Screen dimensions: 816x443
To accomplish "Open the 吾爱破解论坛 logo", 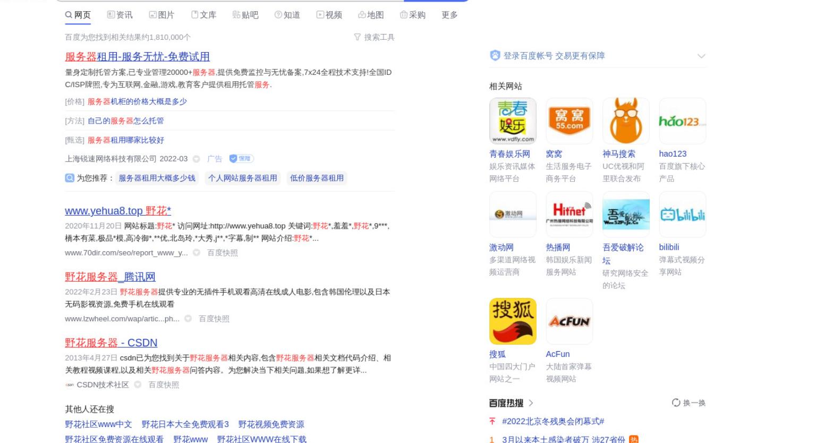I will 626,215.
